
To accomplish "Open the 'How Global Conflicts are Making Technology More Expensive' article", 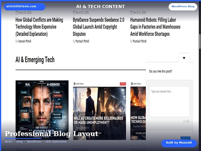I will click(39, 27).
